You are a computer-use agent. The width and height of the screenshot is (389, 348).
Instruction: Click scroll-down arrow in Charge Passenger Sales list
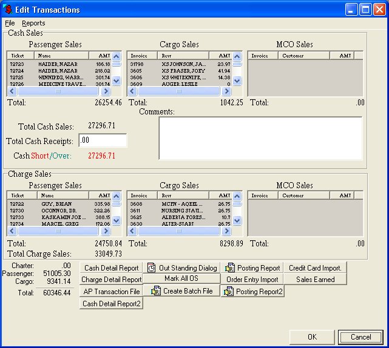[x=117, y=220]
